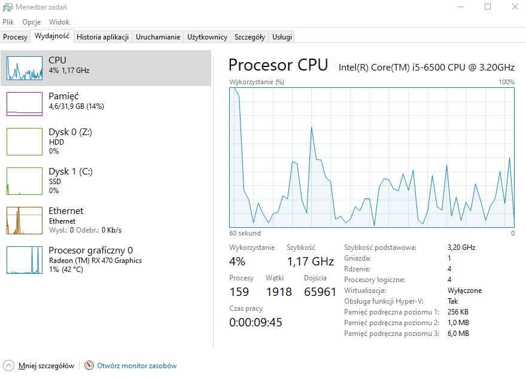The width and height of the screenshot is (526, 379).
Task: Click the Otwórz monitor zasobów link
Action: tap(137, 365)
